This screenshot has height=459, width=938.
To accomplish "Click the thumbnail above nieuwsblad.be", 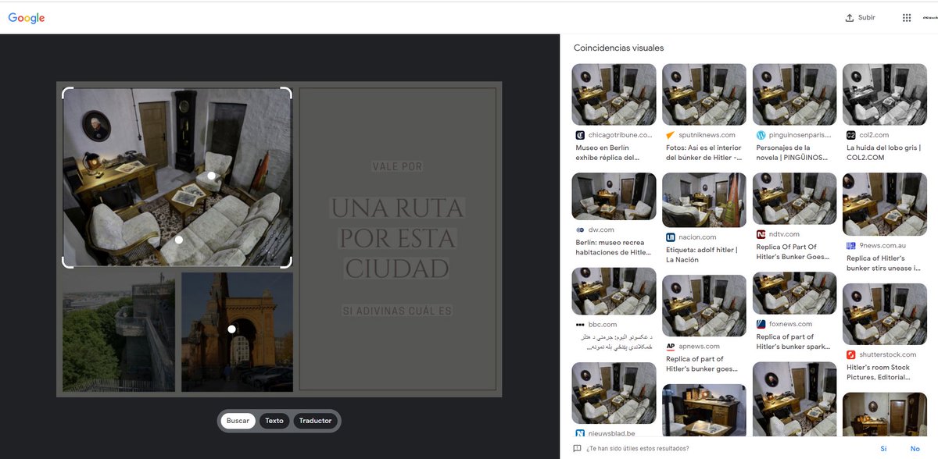I will tap(614, 393).
